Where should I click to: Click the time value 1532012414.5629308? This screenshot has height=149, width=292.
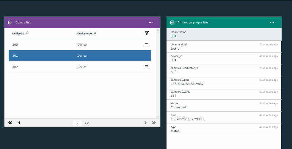click(x=187, y=119)
